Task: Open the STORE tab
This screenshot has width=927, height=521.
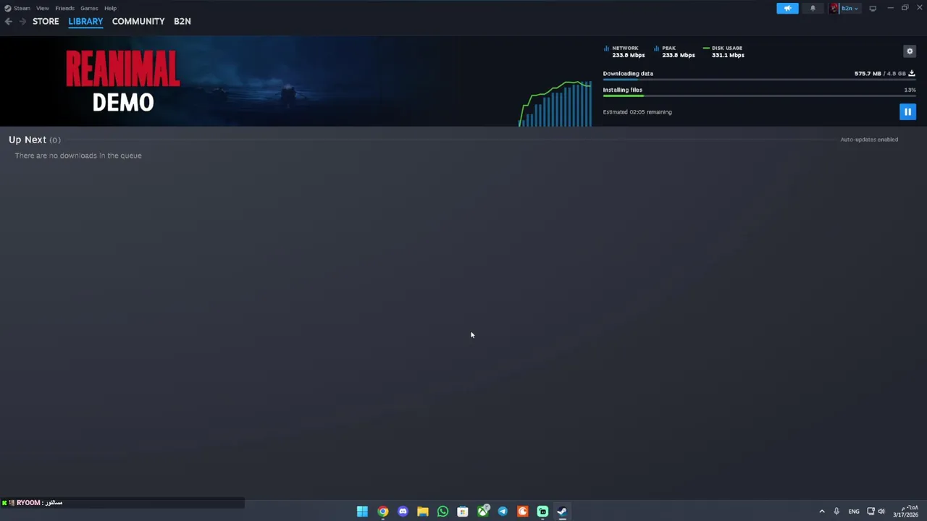Action: point(46,22)
